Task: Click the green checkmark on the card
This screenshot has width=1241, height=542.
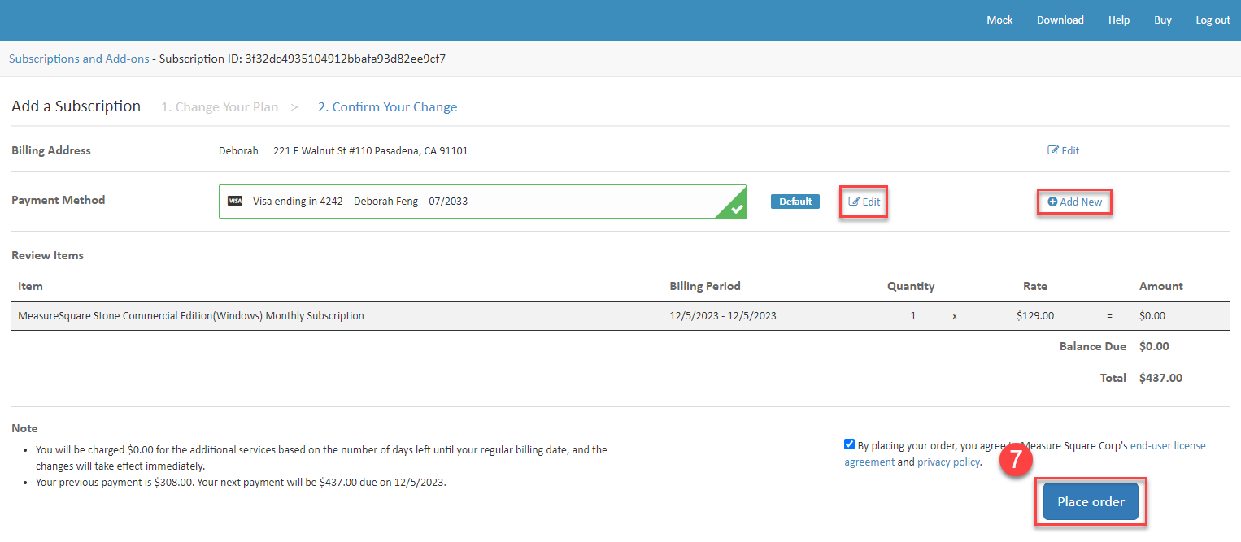Action: tap(737, 209)
